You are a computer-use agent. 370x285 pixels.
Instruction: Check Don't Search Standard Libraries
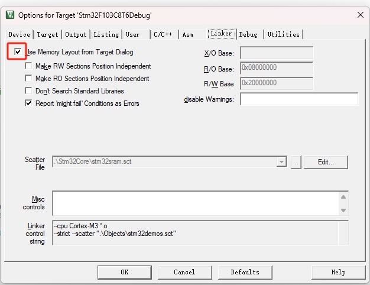pyautogui.click(x=28, y=90)
